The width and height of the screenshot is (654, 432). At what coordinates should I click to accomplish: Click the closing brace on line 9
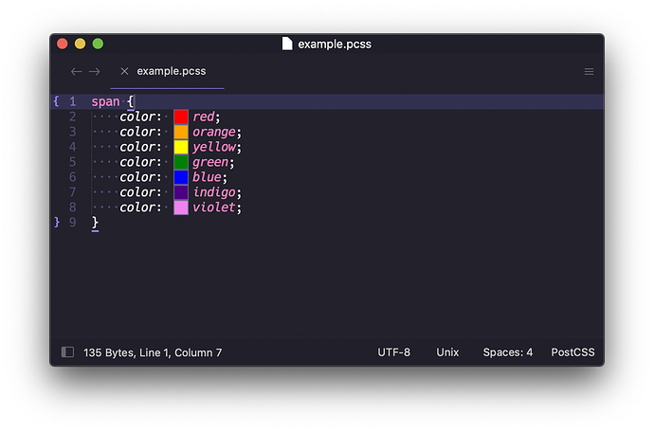pos(95,223)
